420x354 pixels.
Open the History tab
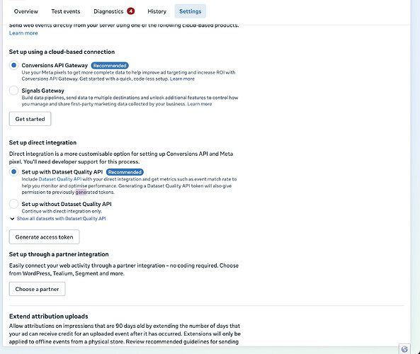[157, 11]
